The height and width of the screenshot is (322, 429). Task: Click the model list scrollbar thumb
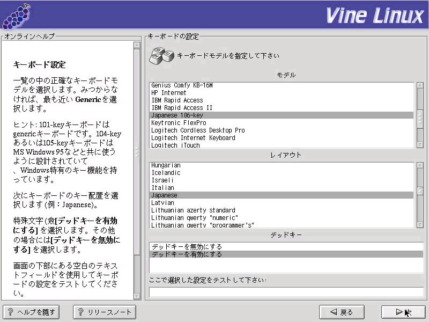(x=420, y=119)
